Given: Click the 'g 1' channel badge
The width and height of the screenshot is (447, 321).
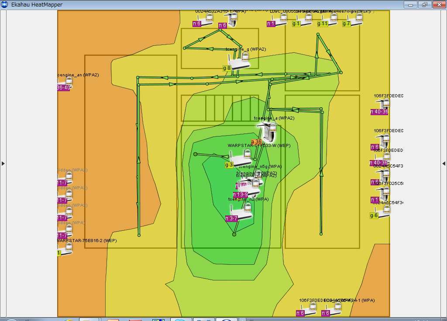Looking at the screenshot, I should coord(296,24).
